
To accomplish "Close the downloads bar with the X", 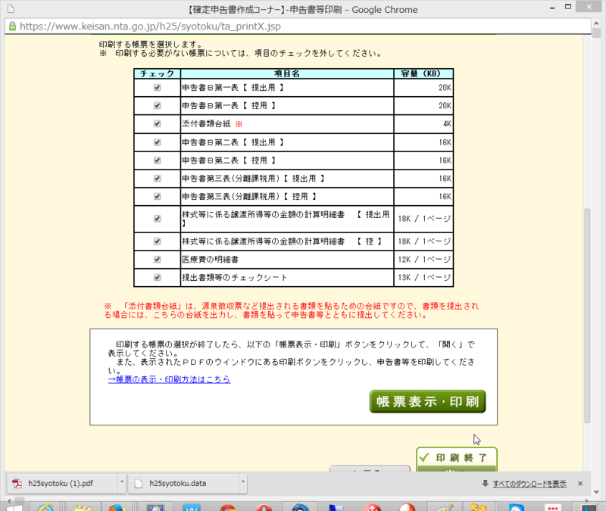I will (x=580, y=483).
